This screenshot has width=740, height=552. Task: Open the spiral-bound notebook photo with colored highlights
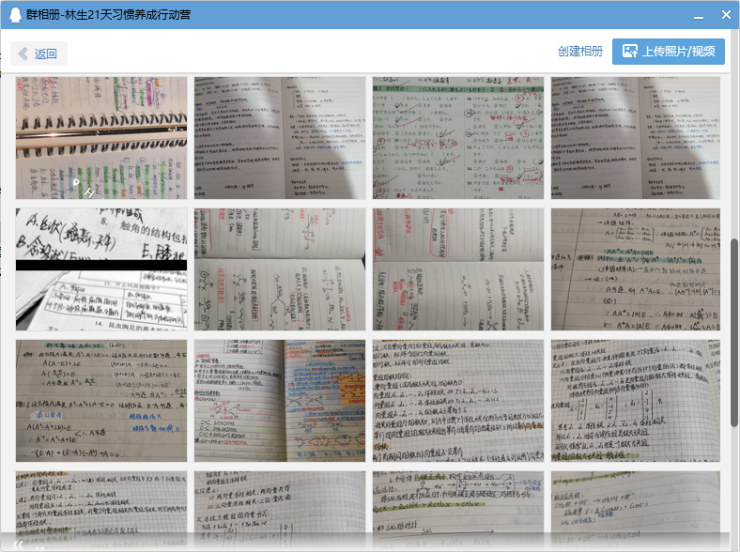[x=100, y=137]
